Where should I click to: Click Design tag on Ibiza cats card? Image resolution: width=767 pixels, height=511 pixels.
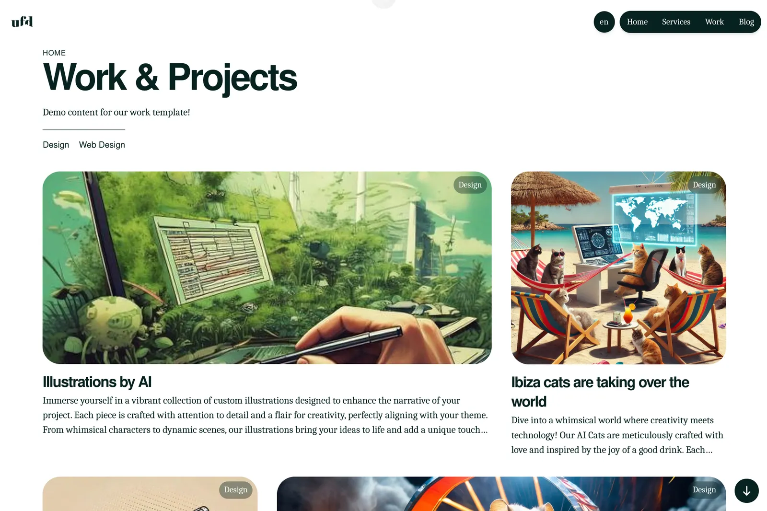click(x=704, y=185)
